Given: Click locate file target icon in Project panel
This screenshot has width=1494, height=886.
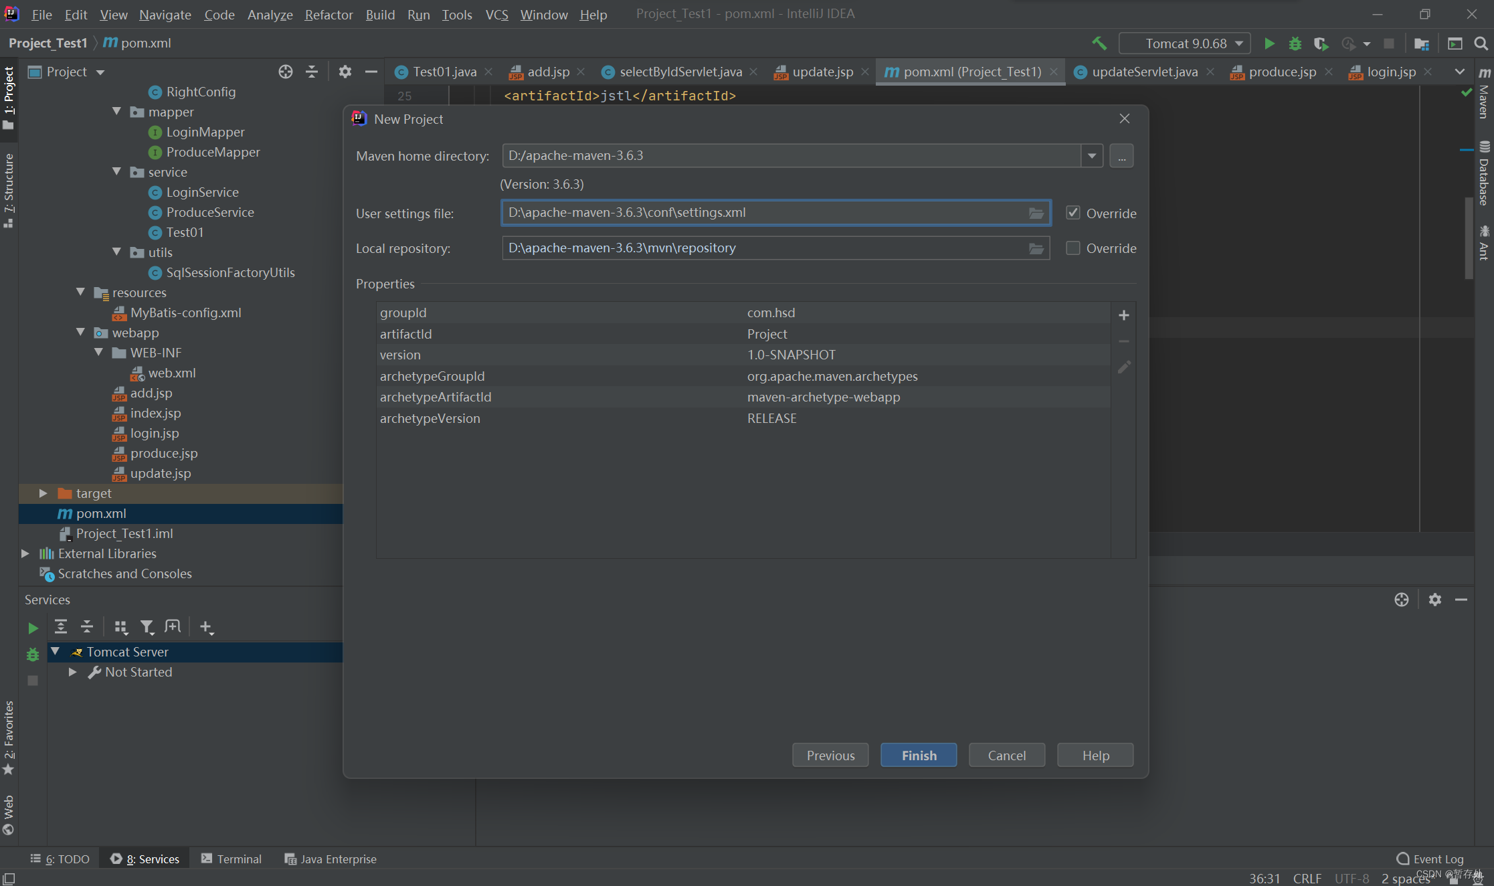Looking at the screenshot, I should (x=286, y=72).
